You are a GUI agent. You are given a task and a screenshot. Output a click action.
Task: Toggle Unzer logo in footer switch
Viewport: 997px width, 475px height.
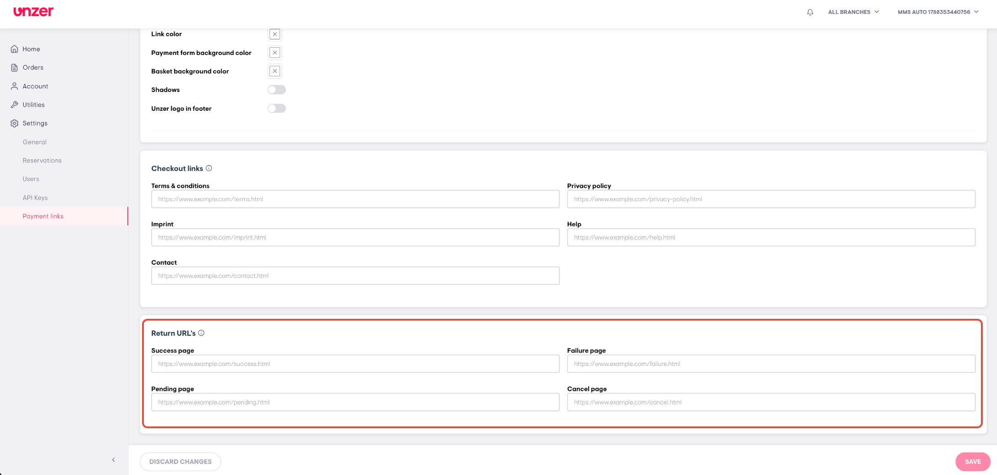pos(277,109)
